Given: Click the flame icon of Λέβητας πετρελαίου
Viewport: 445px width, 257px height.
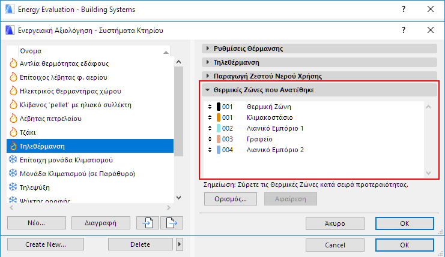Looking at the screenshot, I should coord(13,118).
